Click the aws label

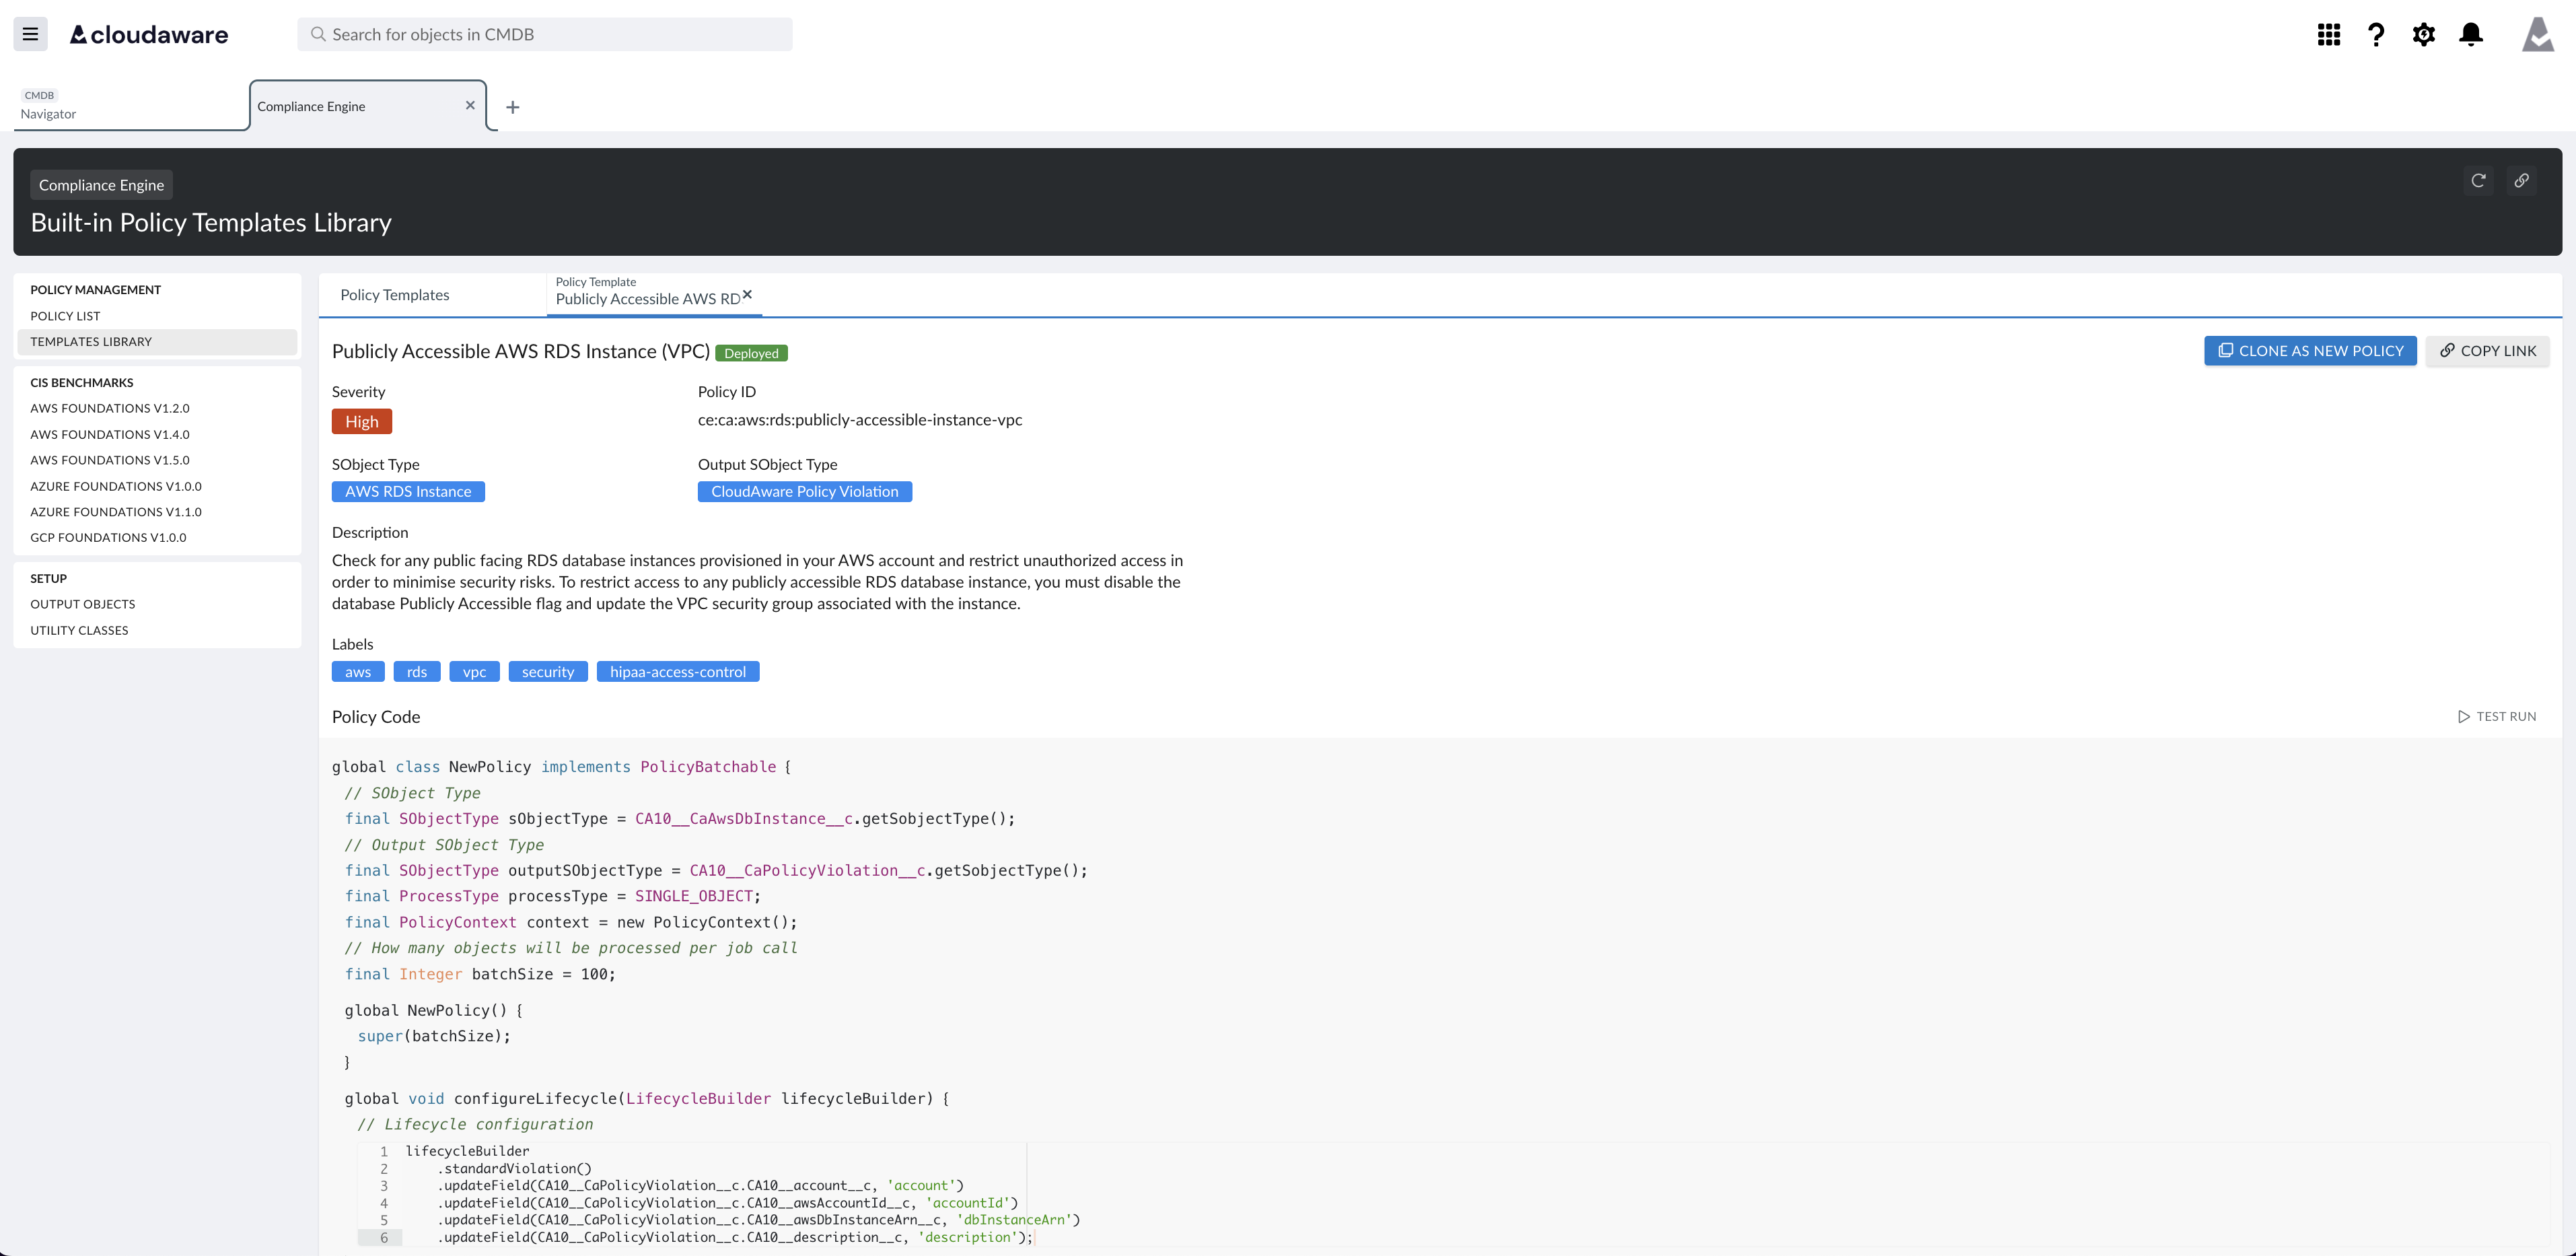(358, 672)
